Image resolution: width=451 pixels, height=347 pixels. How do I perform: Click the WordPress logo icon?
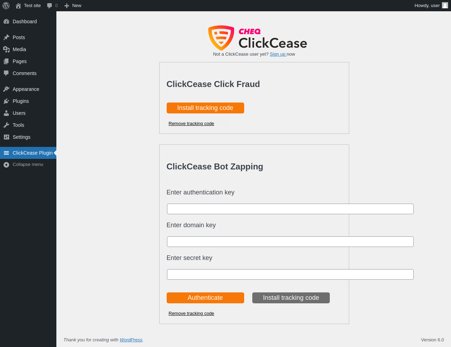6,6
